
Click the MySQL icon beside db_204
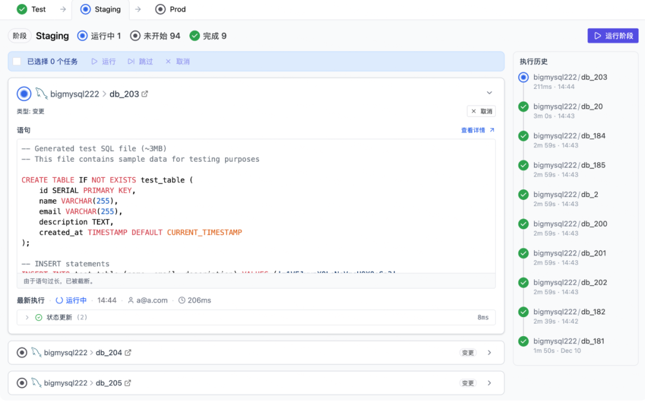(36, 352)
